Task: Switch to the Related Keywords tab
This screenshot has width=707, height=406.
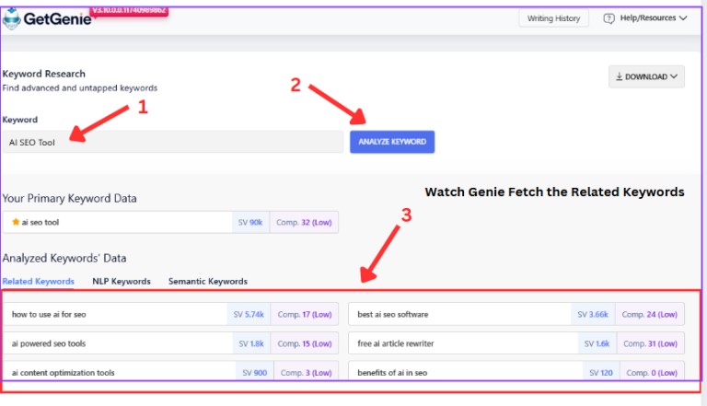Action: click(x=39, y=281)
